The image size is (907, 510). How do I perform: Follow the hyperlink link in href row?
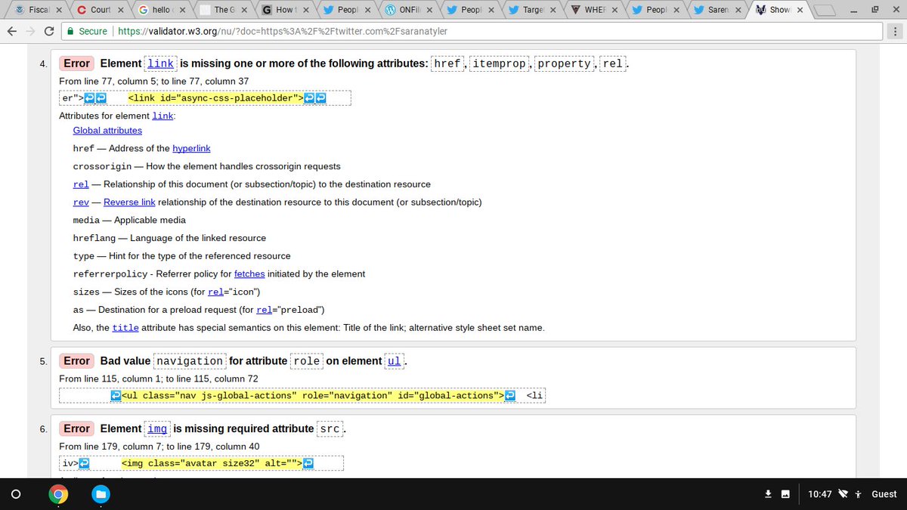click(x=192, y=148)
